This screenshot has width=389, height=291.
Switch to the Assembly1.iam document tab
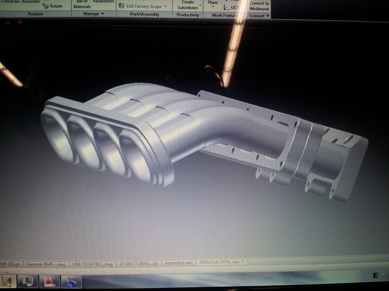[x=178, y=263]
